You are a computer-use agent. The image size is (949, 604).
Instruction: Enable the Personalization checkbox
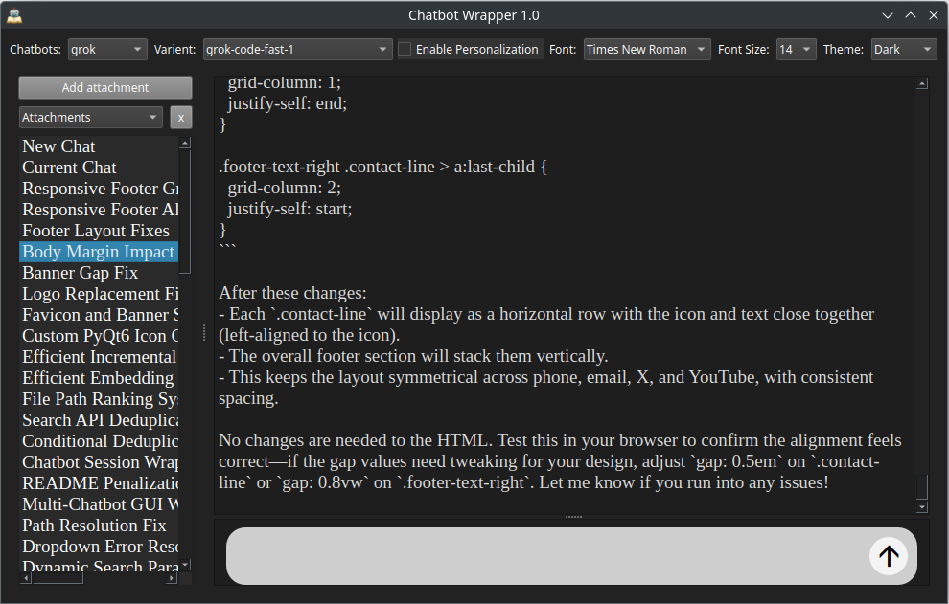pos(405,49)
